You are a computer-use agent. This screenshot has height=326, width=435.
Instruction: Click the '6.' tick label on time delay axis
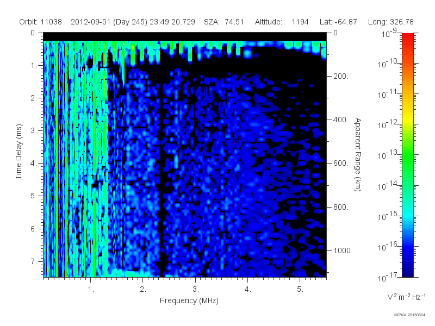pos(34,229)
